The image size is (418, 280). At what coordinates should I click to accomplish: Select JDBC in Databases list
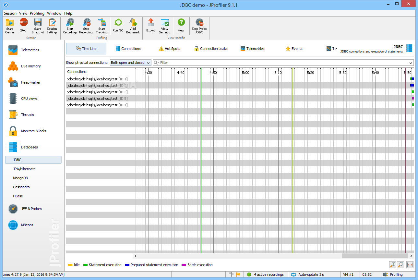[x=33, y=160]
